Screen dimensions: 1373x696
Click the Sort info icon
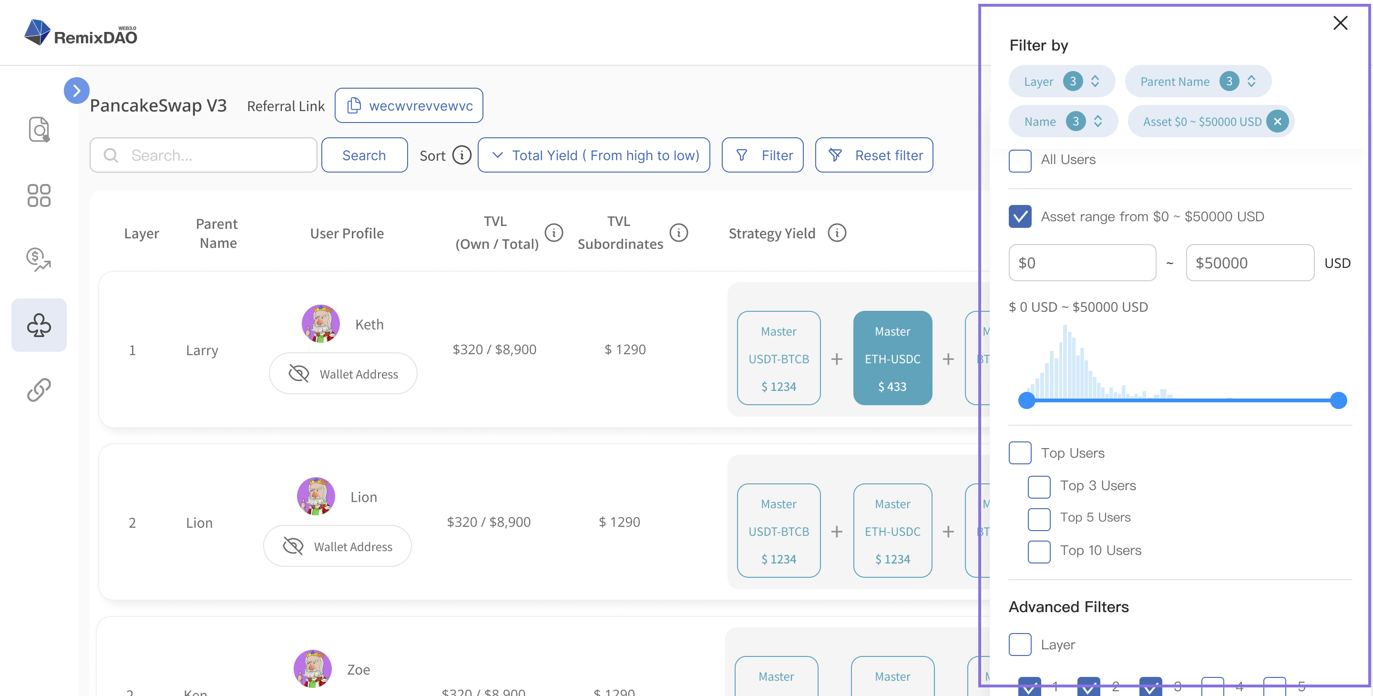point(461,155)
